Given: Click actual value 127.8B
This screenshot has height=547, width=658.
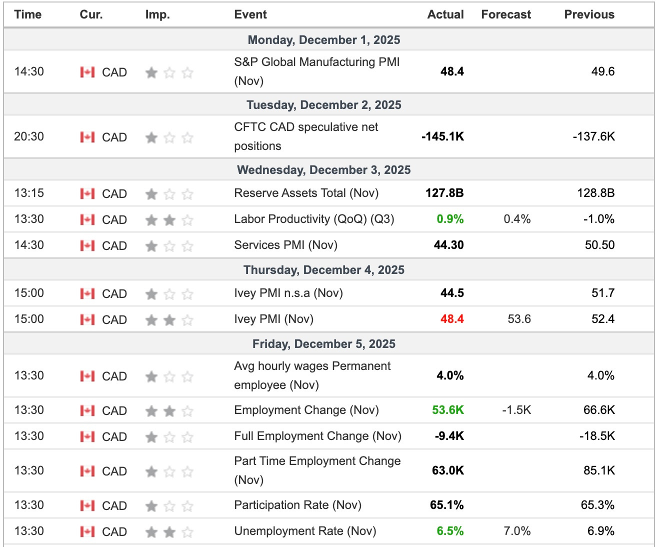Looking at the screenshot, I should click(x=445, y=193).
